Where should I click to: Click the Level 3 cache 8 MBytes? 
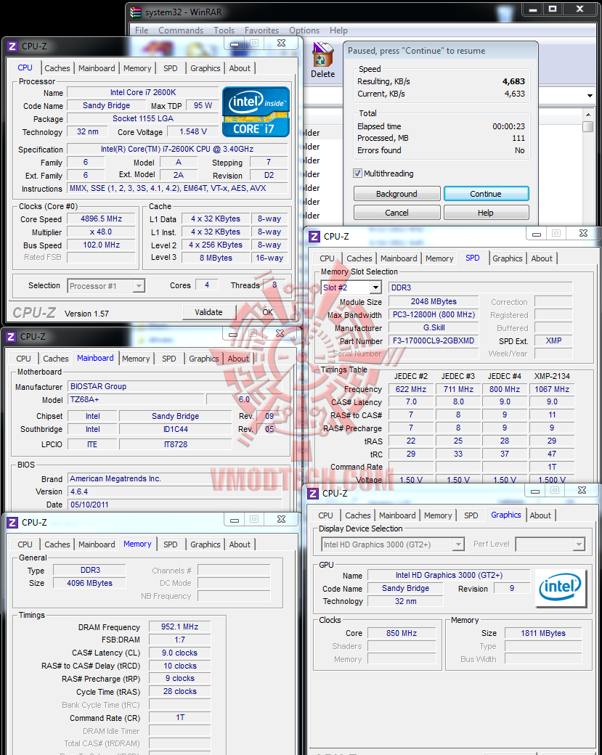216,258
